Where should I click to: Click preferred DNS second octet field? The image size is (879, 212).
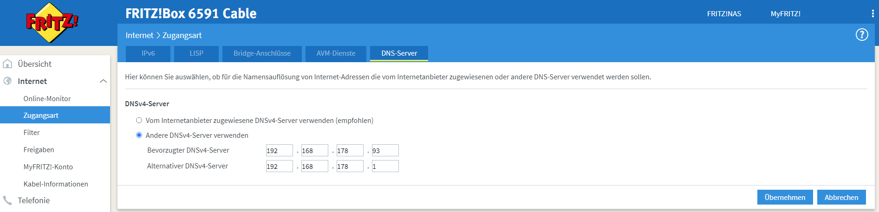coord(315,150)
